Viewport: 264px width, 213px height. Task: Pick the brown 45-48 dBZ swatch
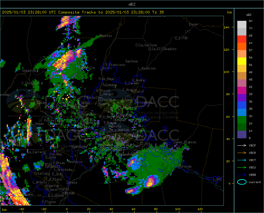242,76
